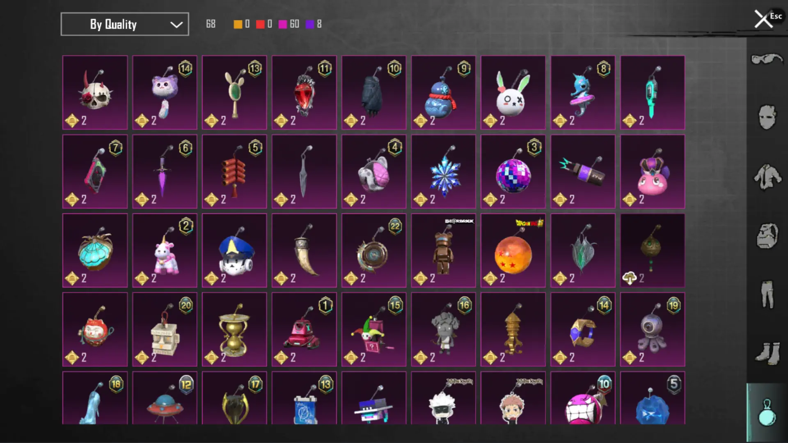
Task: Close the inventory with the Esc X button
Action: pos(764,19)
